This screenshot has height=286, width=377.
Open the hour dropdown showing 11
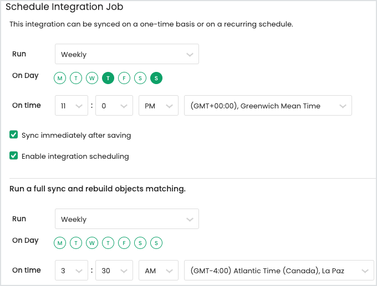click(72, 106)
